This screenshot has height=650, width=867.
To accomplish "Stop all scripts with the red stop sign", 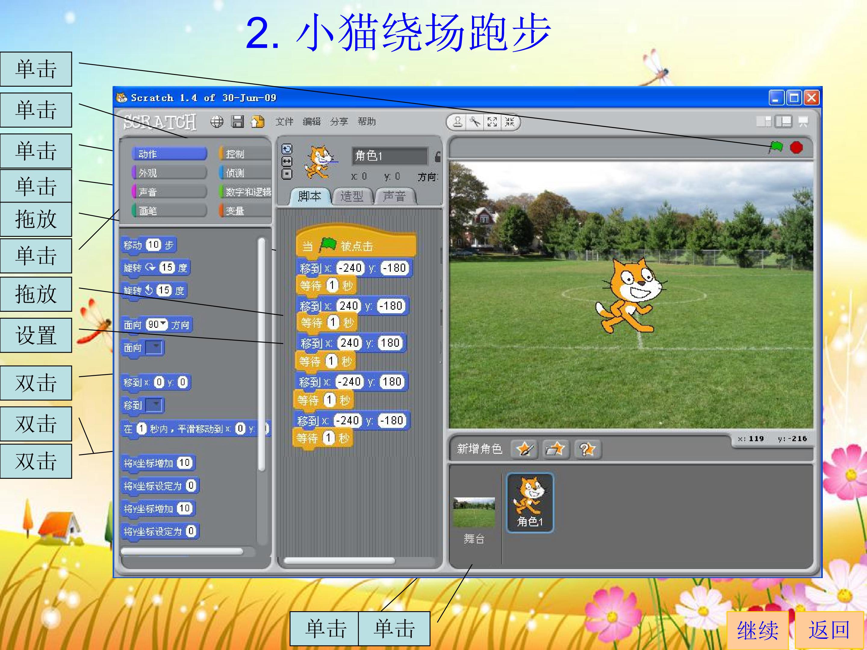I will coord(797,147).
